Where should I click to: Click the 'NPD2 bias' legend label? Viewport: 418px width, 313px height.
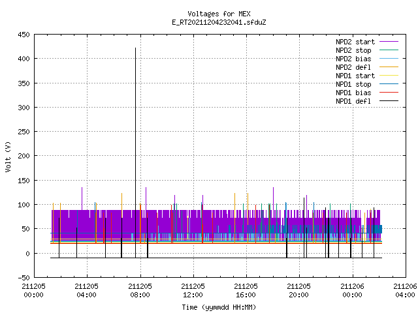click(x=353, y=59)
